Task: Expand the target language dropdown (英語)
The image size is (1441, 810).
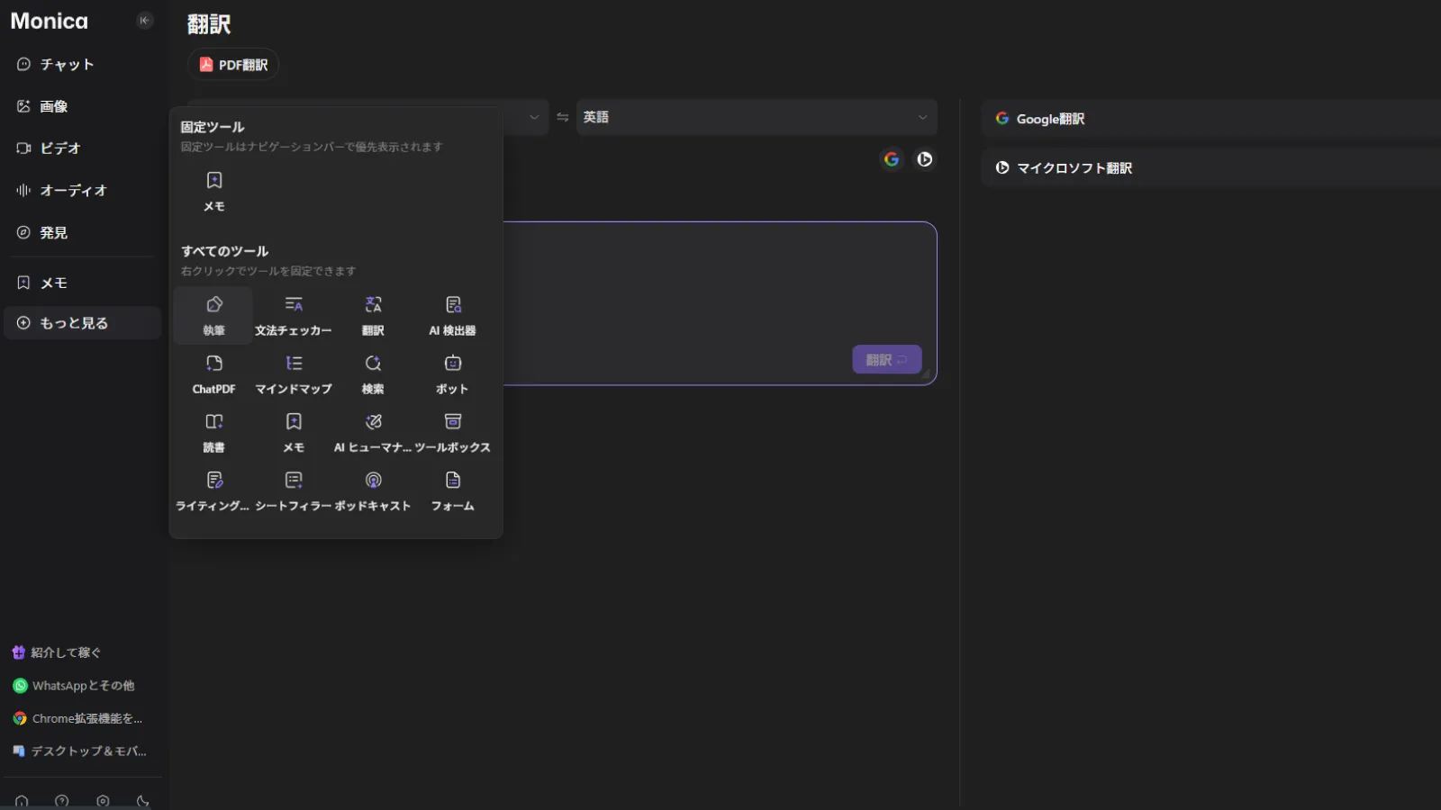Action: [756, 117]
